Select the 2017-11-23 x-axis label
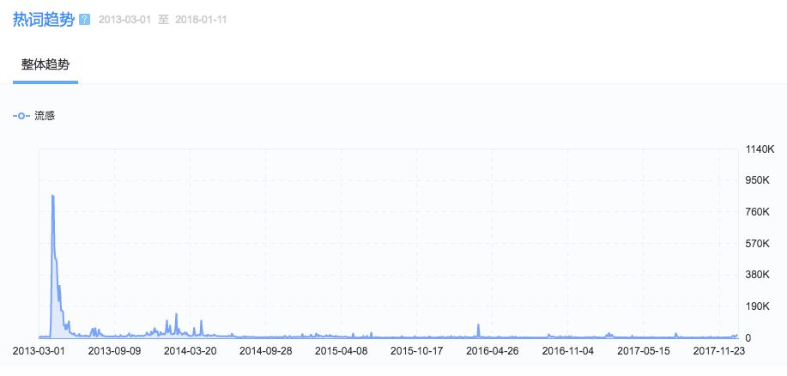The width and height of the screenshot is (787, 376). (x=718, y=351)
